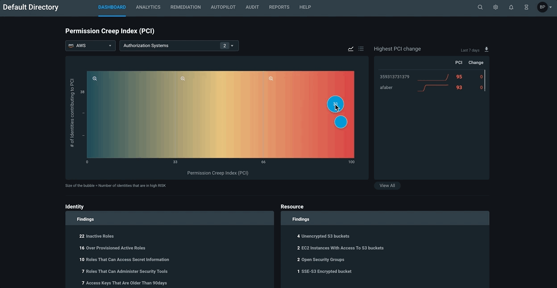This screenshot has width=557, height=288.
Task: Open Unencrypted S3 buckets finding
Action: [325, 236]
